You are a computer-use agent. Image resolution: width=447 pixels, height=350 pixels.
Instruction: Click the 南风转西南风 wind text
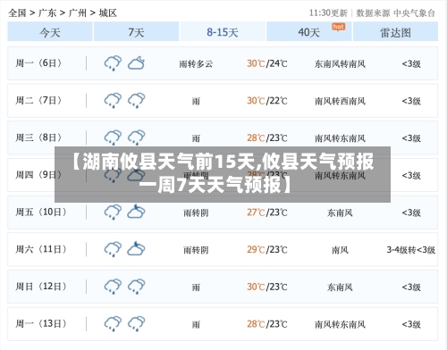point(340,101)
